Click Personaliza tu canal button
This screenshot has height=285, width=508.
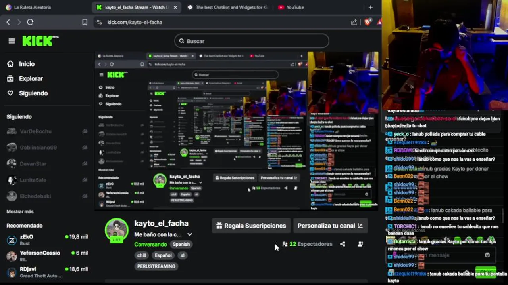pyautogui.click(x=330, y=226)
